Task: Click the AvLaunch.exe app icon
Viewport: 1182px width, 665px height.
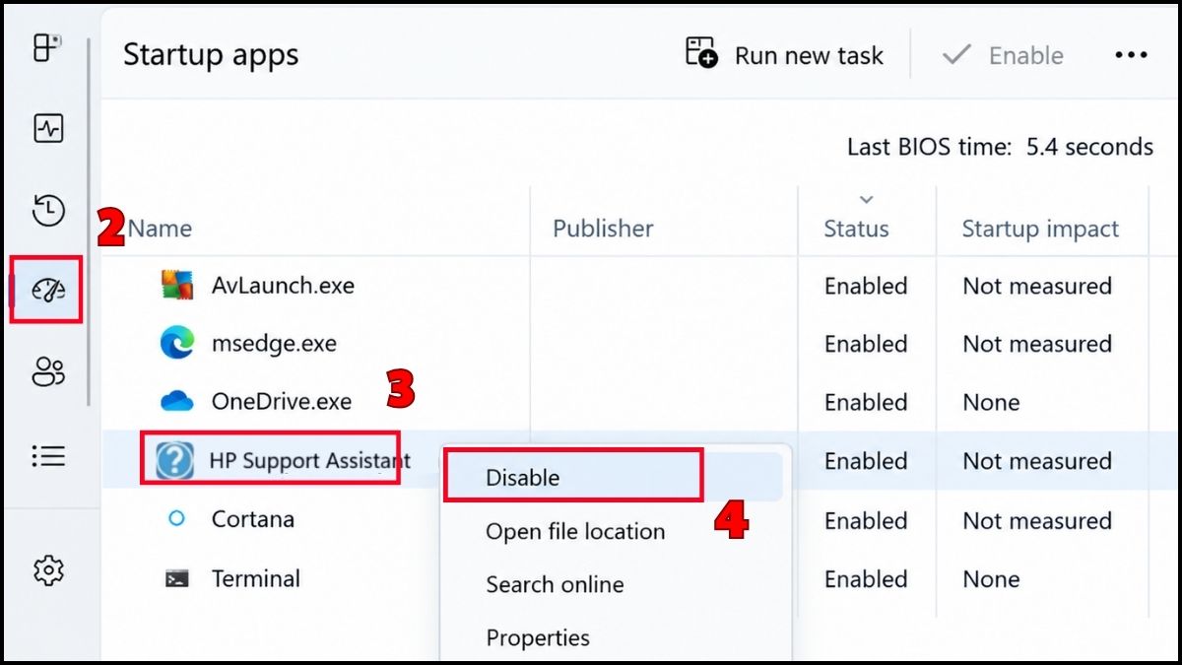Action: 177,286
